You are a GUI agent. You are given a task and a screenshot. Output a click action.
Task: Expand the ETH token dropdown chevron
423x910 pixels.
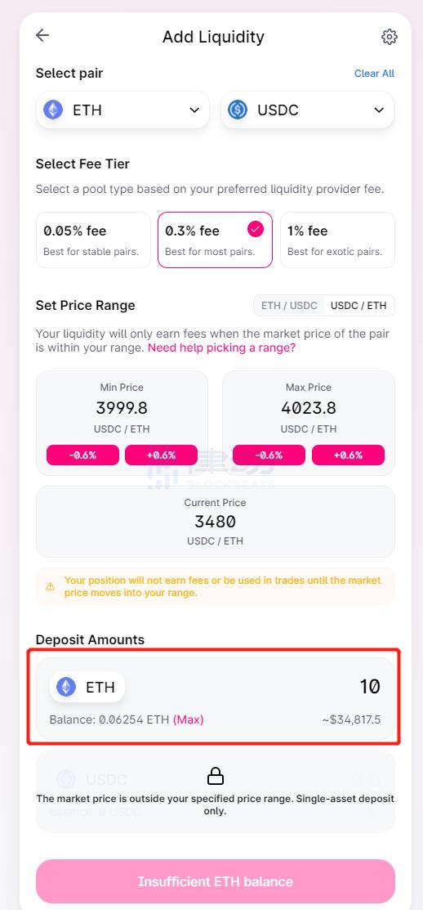(x=194, y=110)
